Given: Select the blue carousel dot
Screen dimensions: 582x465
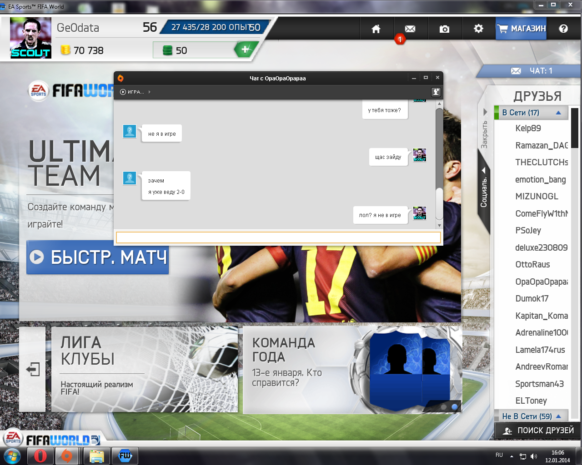Looking at the screenshot, I should (455, 407).
